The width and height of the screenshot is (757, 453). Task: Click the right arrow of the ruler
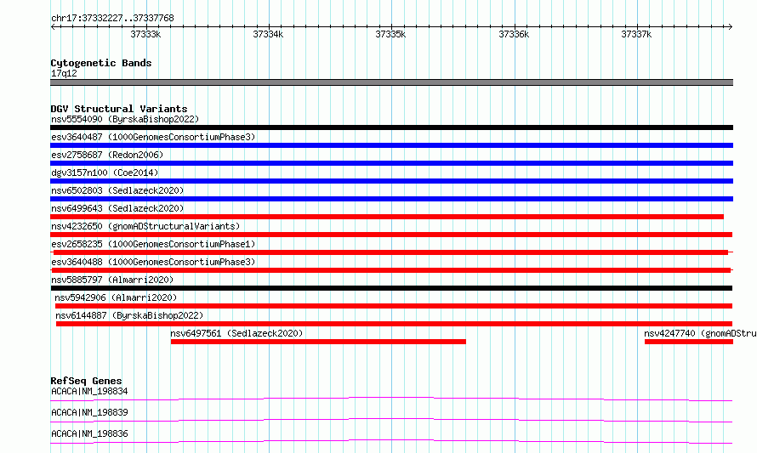click(x=730, y=26)
